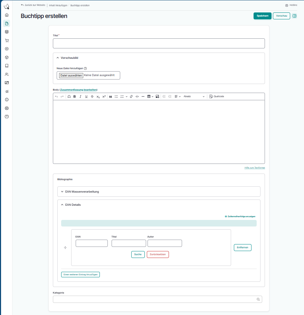304x315 pixels.
Task: Open the users icon in sidebar
Action: click(x=7, y=74)
